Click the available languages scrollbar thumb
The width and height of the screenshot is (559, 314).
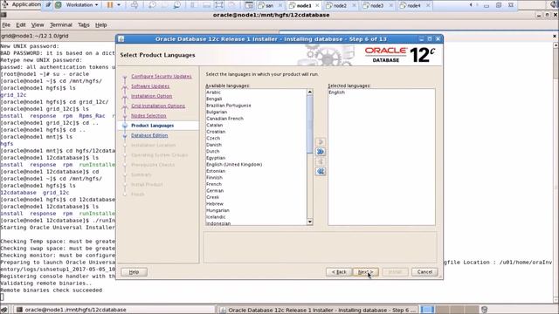310,125
